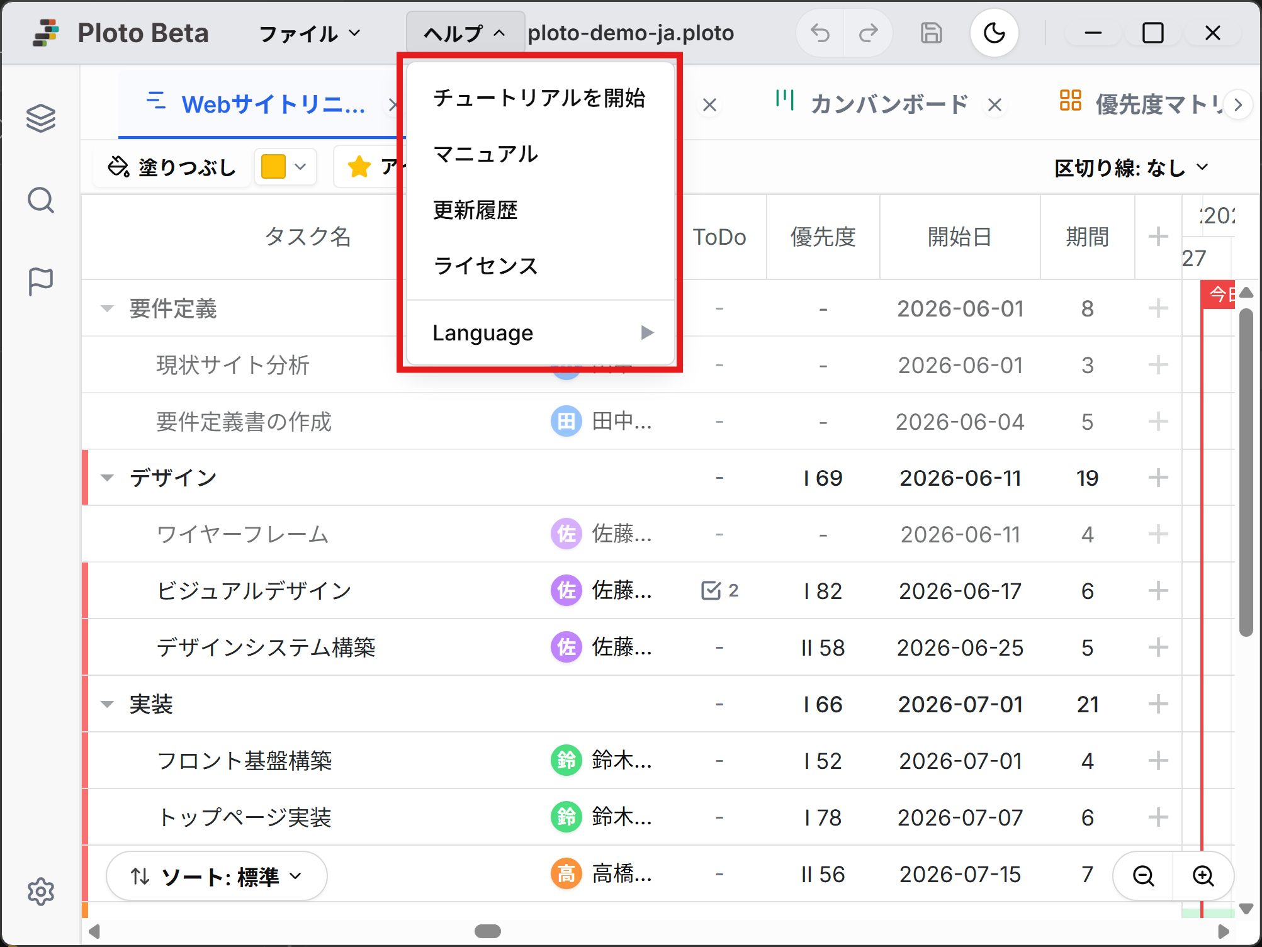Click the plus icon in トップページ実装 row
The height and width of the screenshot is (947, 1262).
[x=1158, y=817]
